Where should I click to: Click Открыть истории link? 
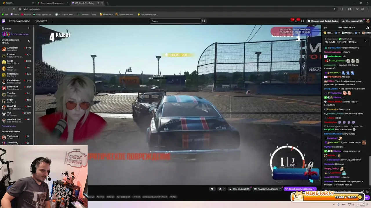20,34
